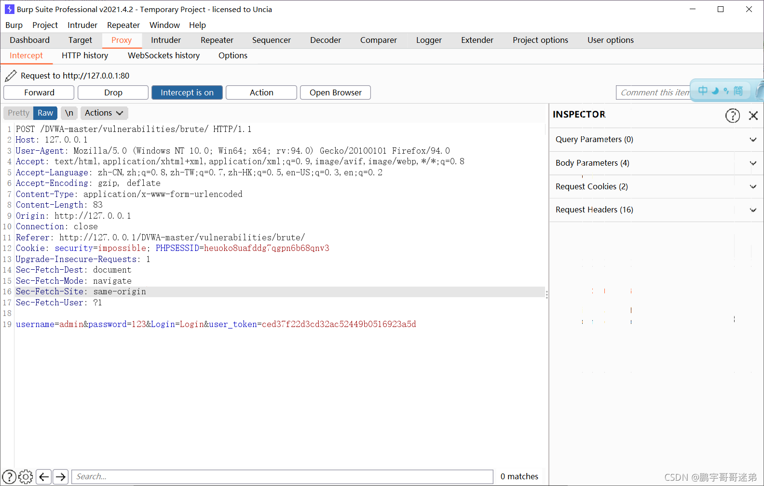The height and width of the screenshot is (486, 764).
Task: Switch to the Intruder tool tab
Action: [166, 40]
